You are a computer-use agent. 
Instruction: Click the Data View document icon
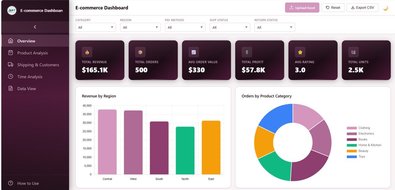tap(11, 89)
